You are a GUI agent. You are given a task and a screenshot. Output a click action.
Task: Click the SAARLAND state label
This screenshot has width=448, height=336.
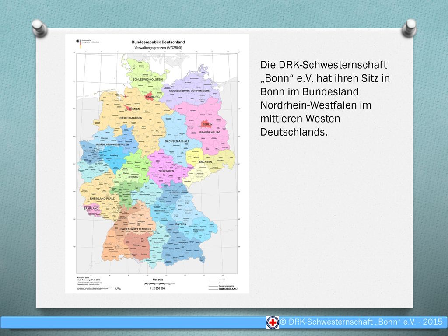click(91, 208)
